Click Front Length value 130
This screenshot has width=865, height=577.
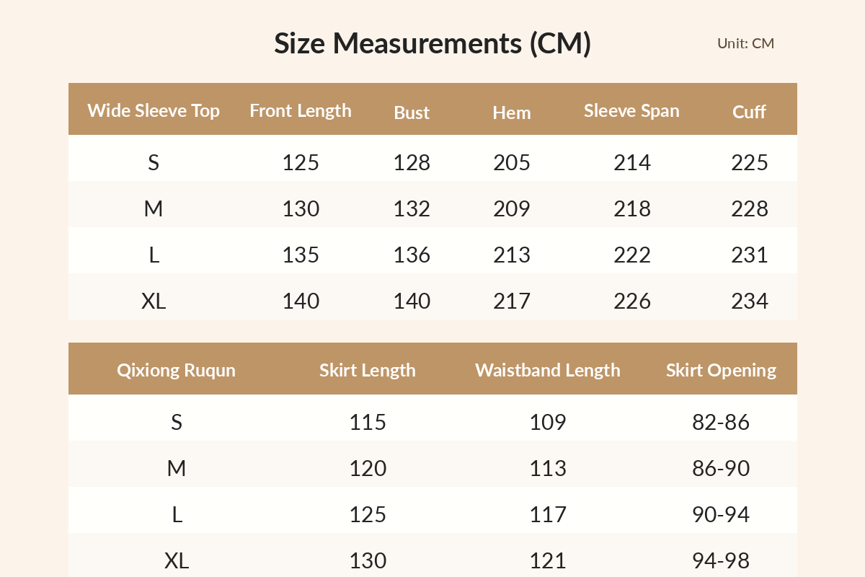tap(301, 208)
